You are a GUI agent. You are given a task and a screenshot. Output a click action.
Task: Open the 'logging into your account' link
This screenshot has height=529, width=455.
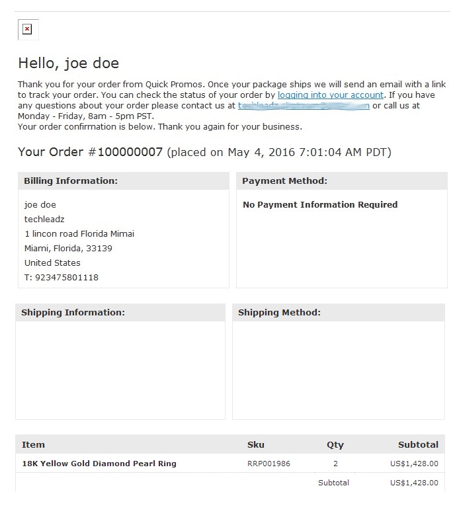331,95
